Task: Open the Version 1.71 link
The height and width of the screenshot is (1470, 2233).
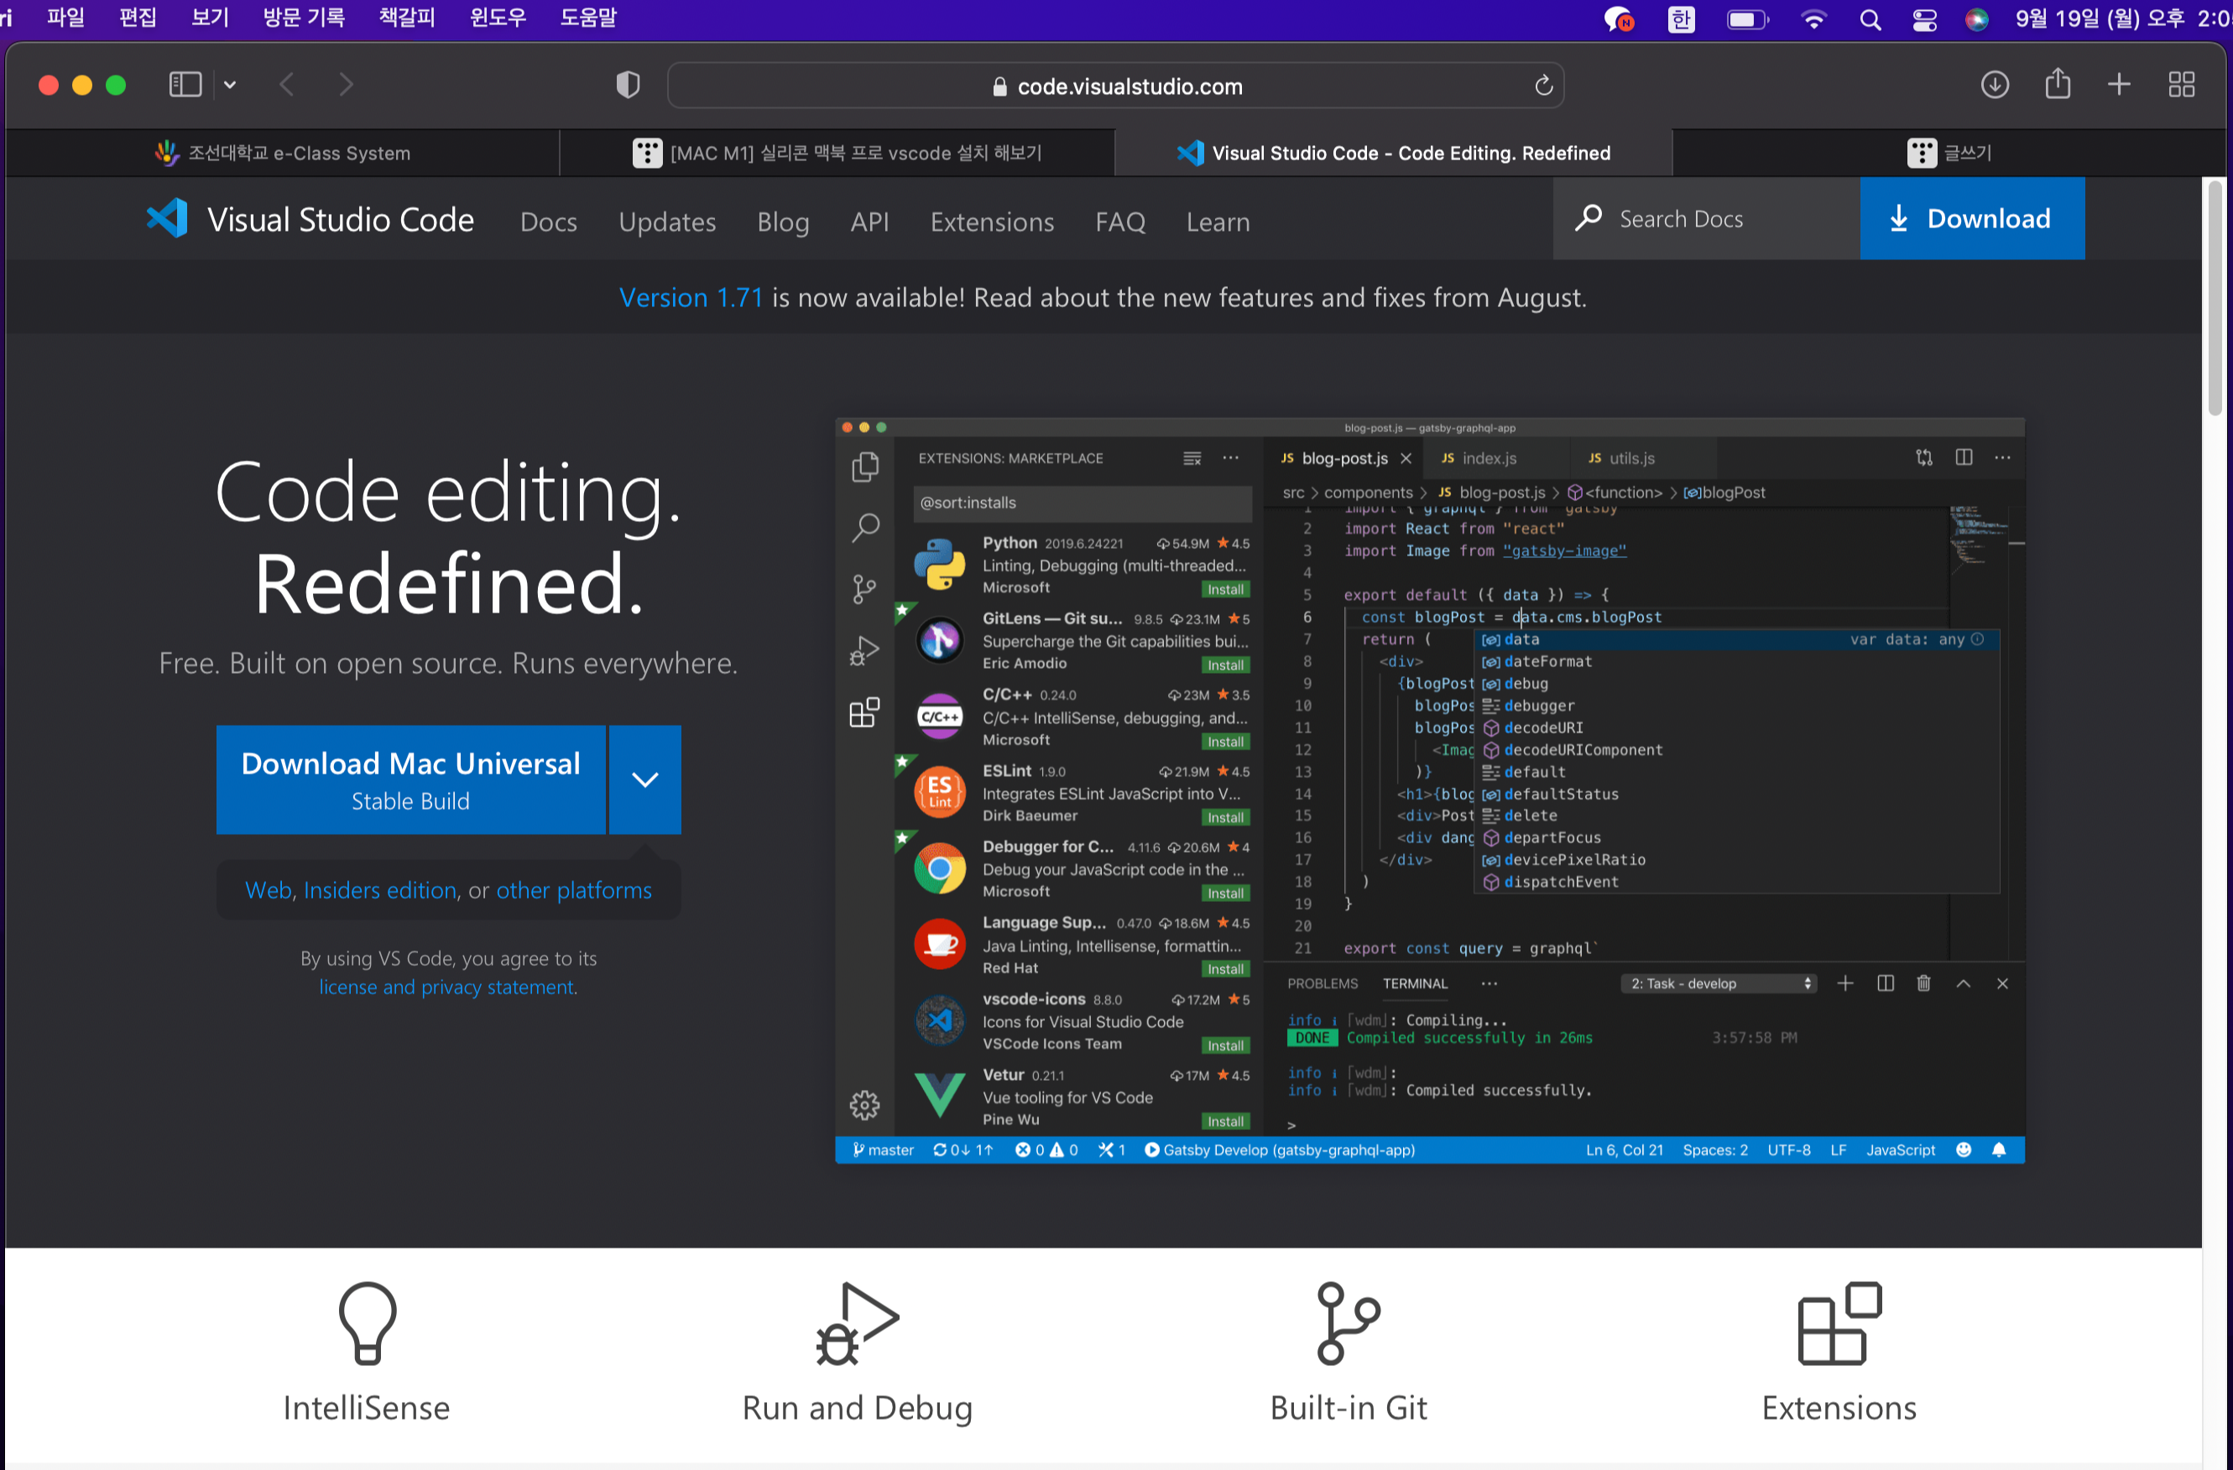Action: tap(691, 297)
